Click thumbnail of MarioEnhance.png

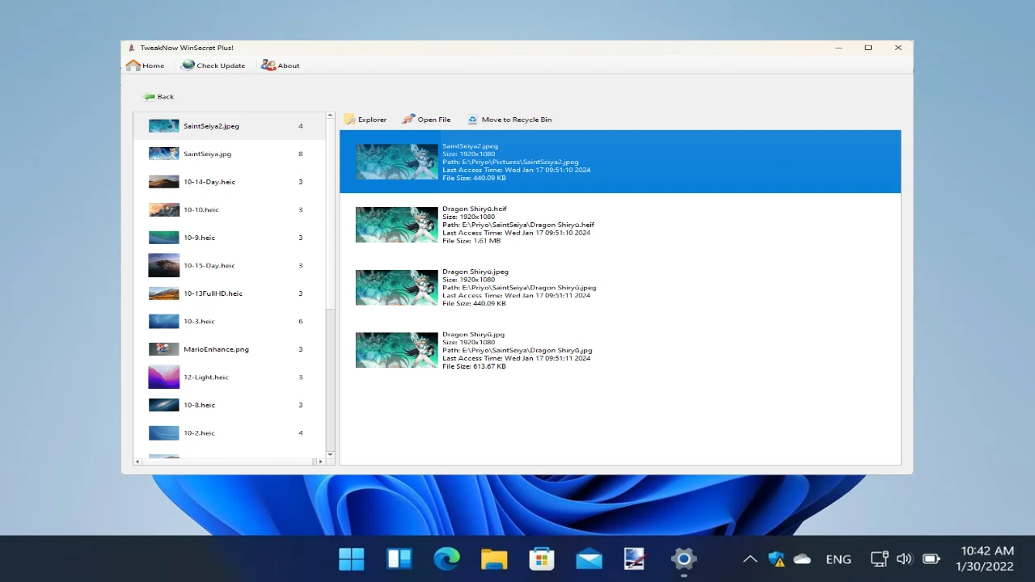[x=164, y=349]
